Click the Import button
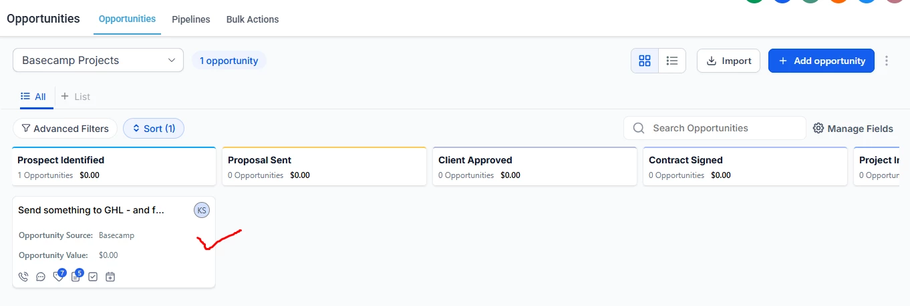The height and width of the screenshot is (306, 910). coord(728,61)
